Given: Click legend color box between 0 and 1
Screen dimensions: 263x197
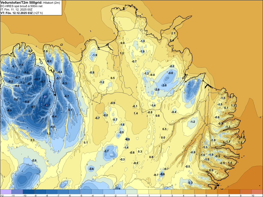Looking at the screenshot, I should [143, 192].
